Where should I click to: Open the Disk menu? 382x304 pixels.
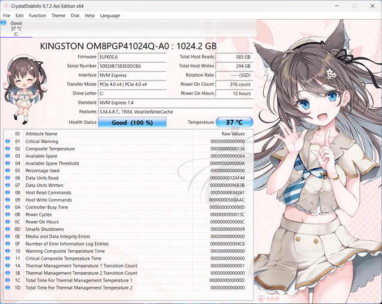coord(75,15)
